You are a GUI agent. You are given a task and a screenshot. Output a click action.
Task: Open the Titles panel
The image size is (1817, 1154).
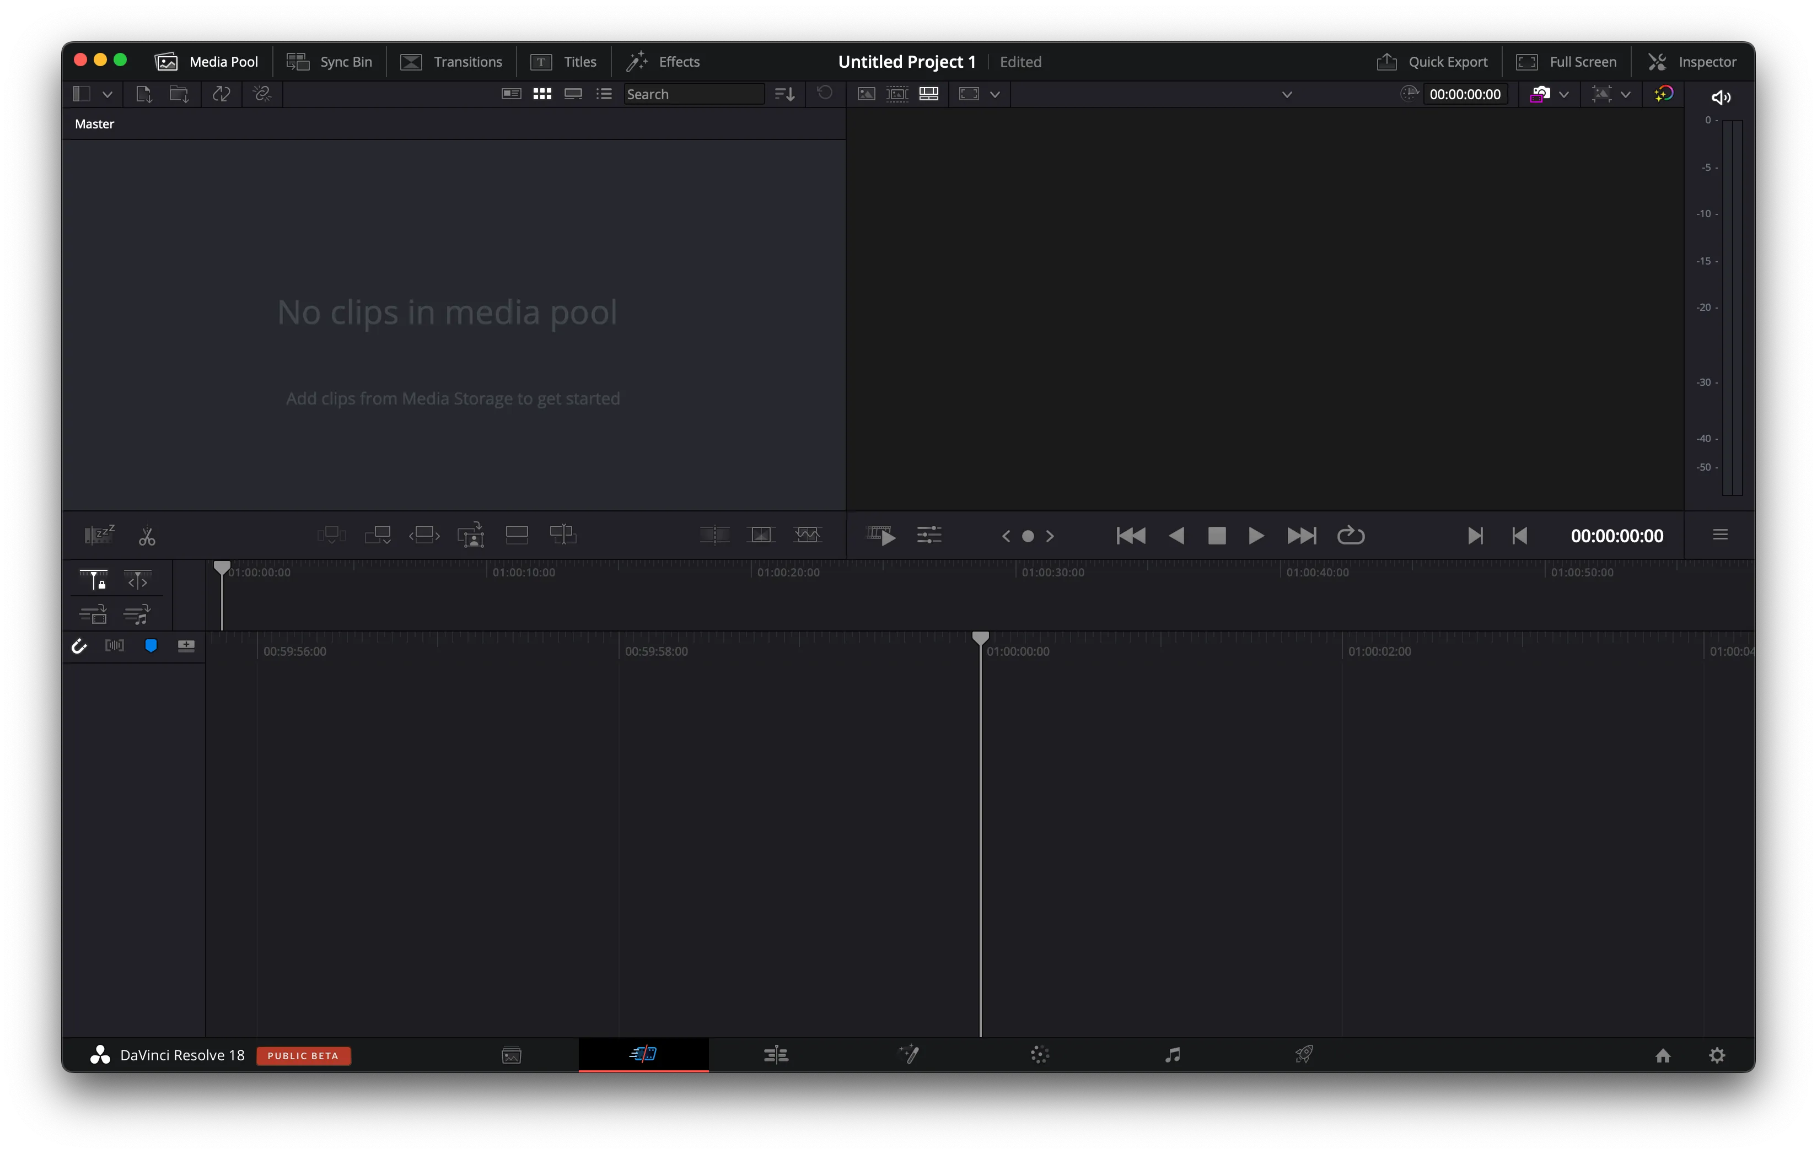click(565, 62)
